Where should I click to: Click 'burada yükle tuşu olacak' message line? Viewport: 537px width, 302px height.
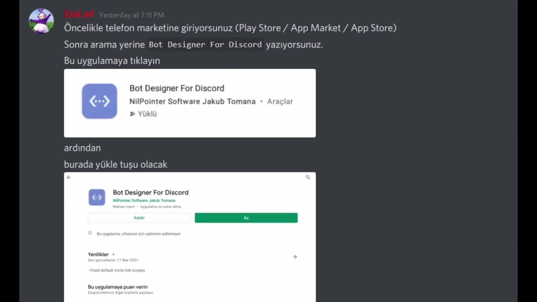[x=116, y=164]
